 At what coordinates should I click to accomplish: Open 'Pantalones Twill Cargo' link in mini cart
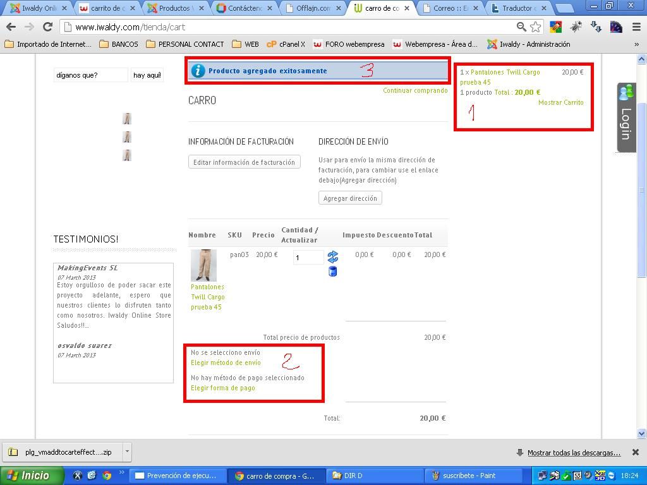pos(500,77)
